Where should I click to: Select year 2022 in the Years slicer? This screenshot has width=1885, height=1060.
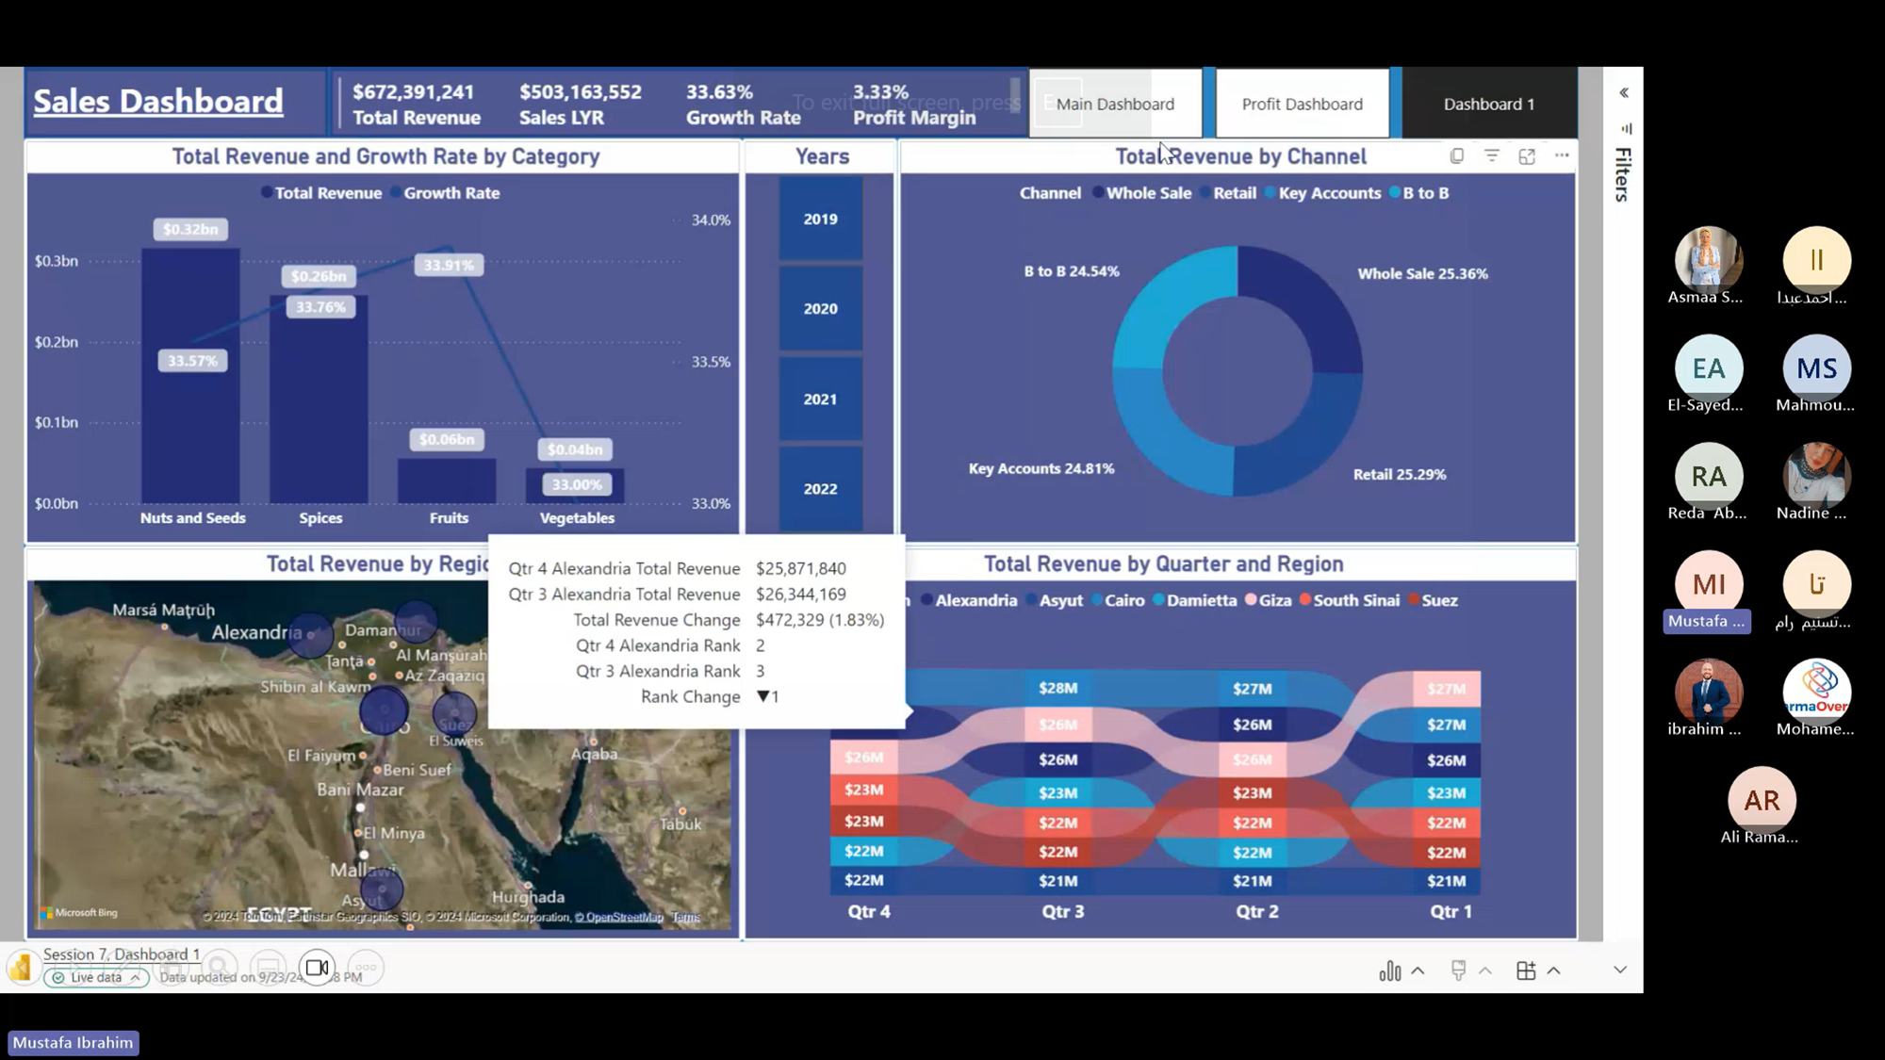pyautogui.click(x=820, y=488)
